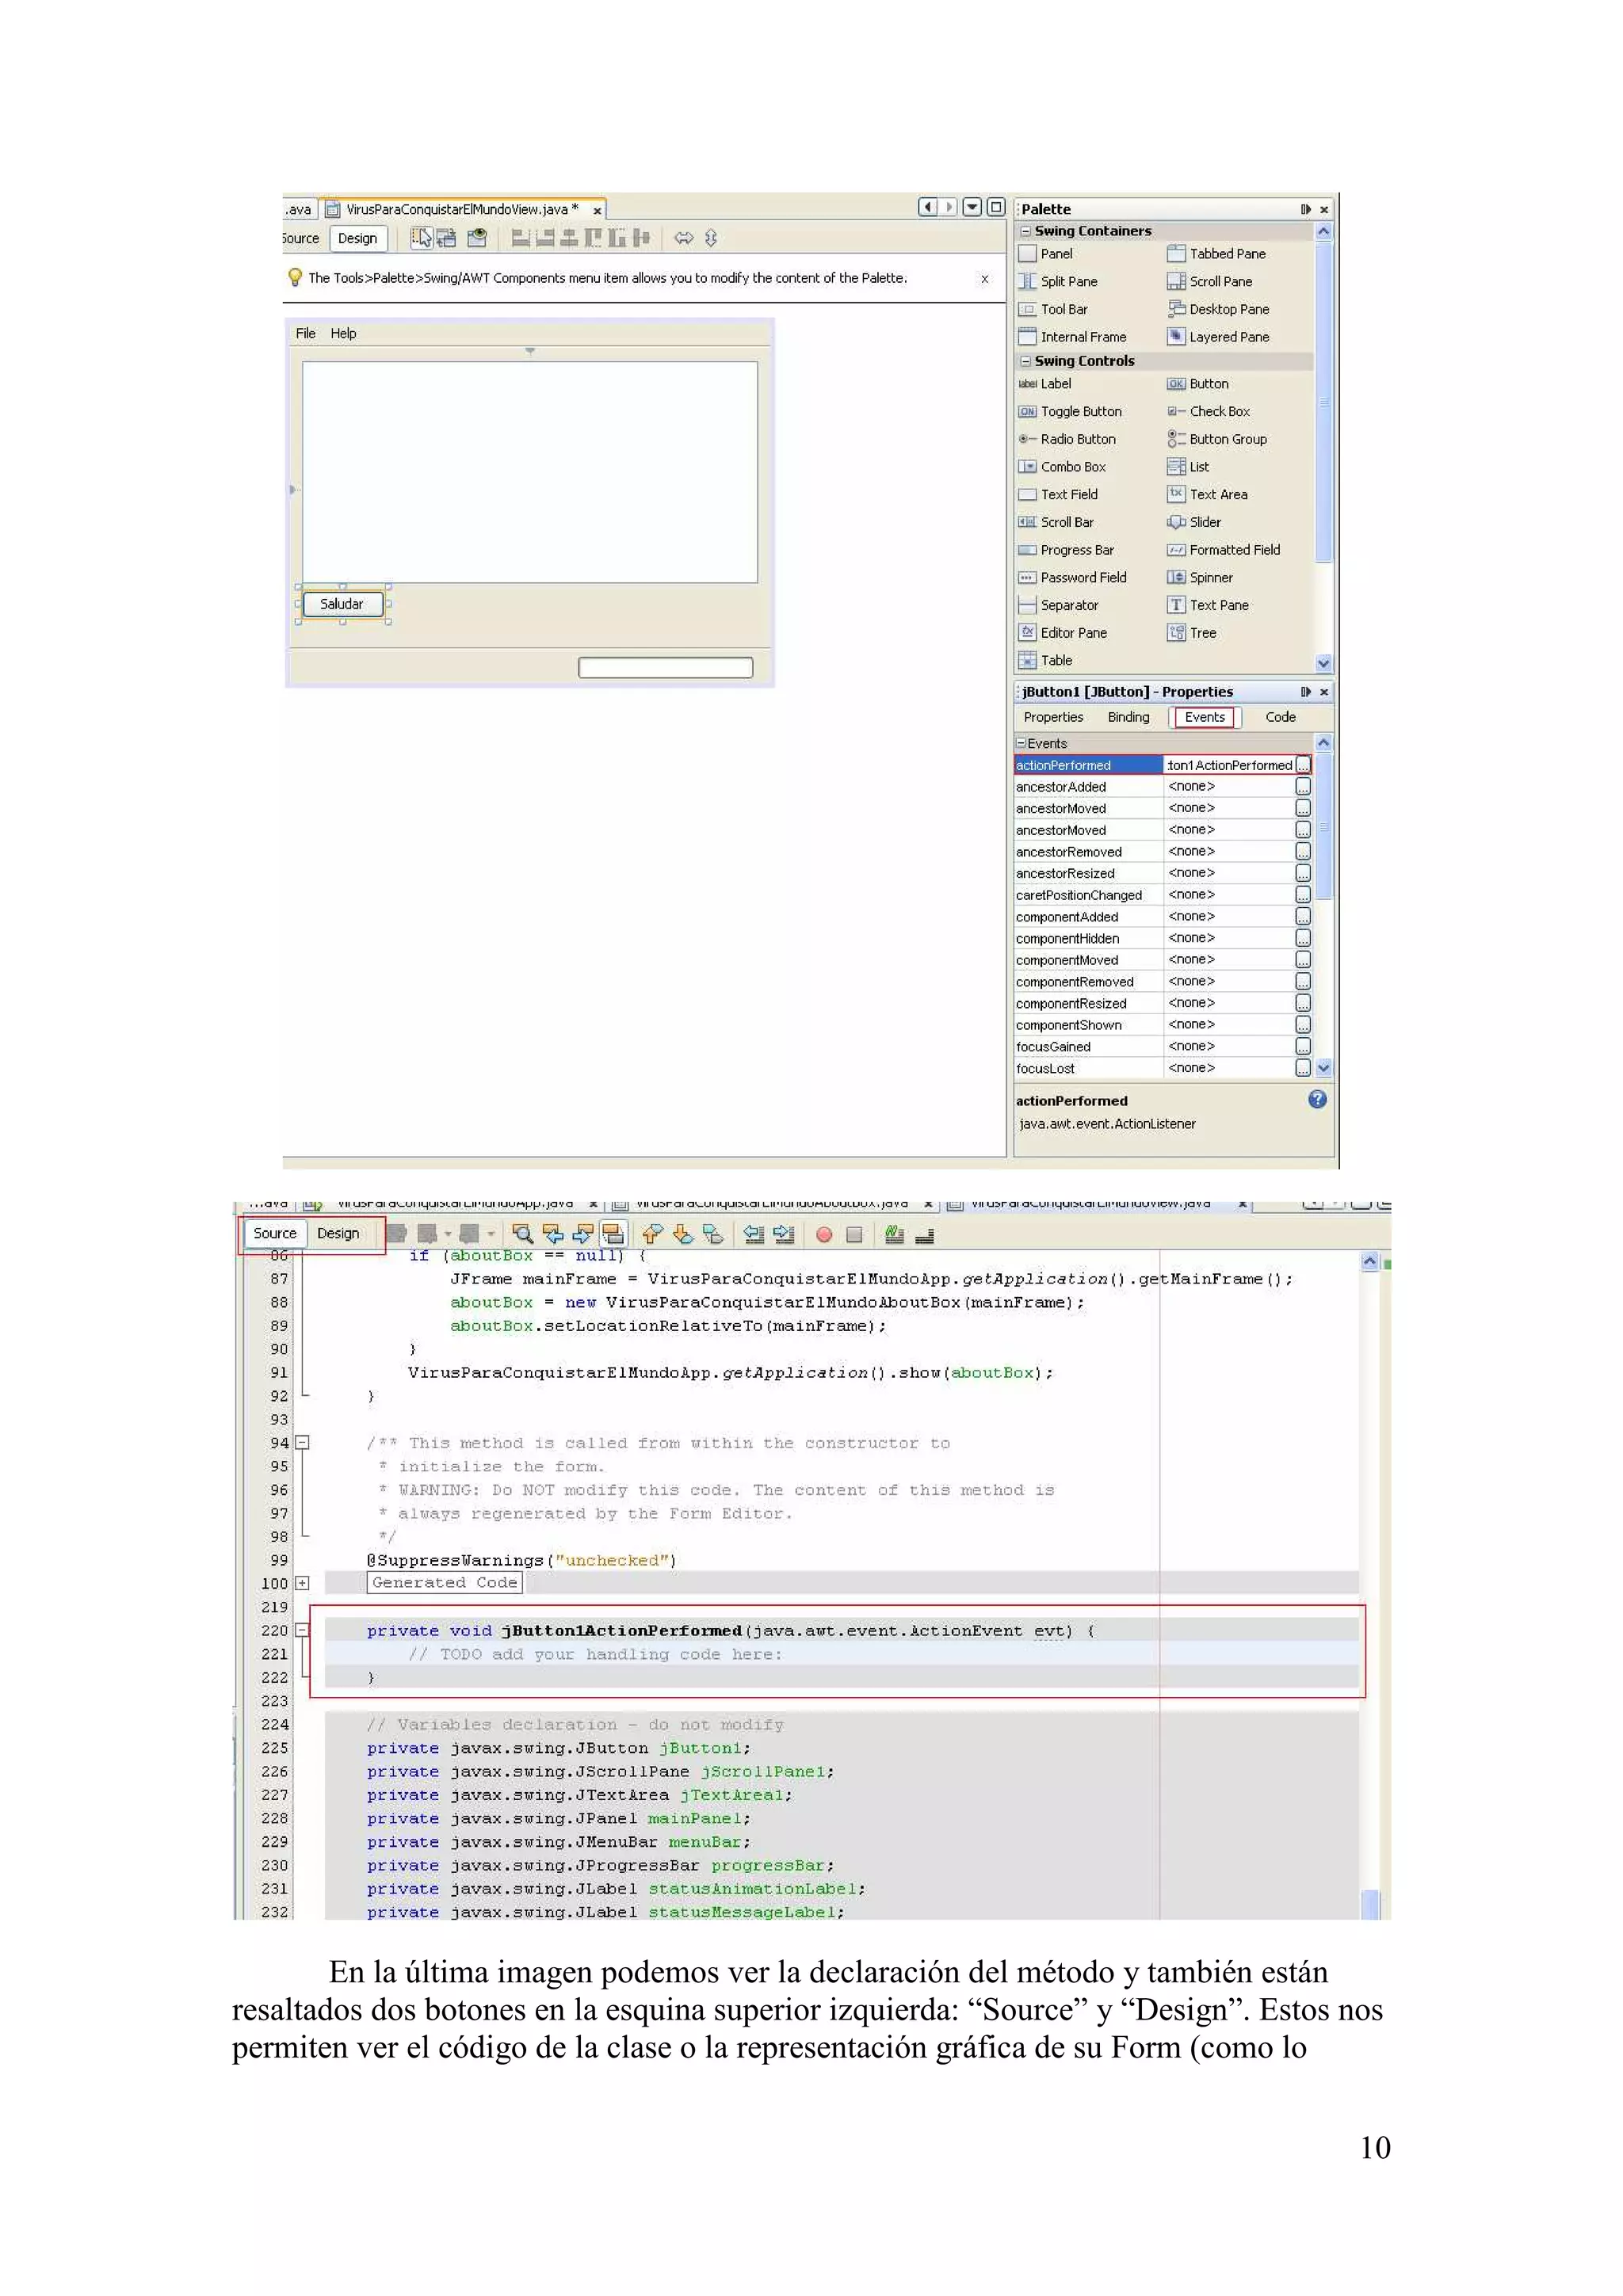
Task: Switch to Events tab in Properties
Action: tap(1204, 717)
